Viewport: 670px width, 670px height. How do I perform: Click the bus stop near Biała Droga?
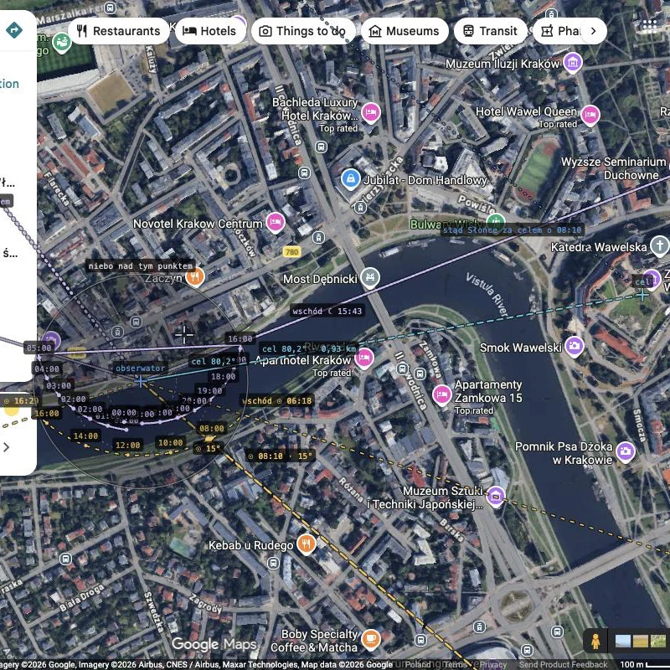pos(66,559)
